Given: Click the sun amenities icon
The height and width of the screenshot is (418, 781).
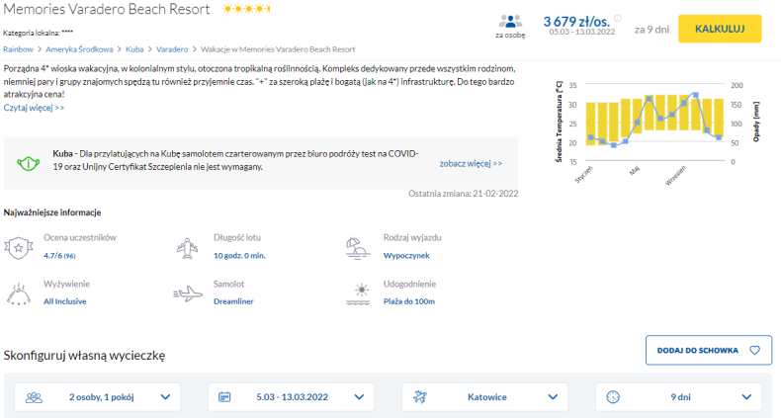Looking at the screenshot, I should [356, 293].
